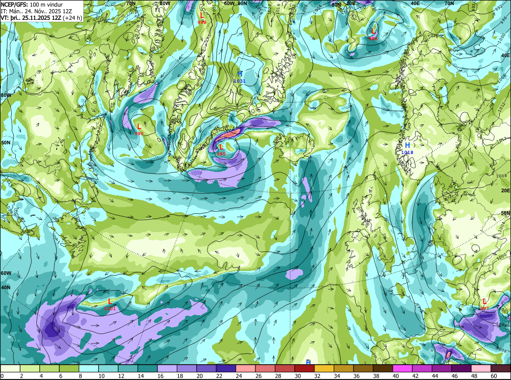Click the red L marker labeled 998
The height and width of the screenshot is (380, 511).
point(202,15)
